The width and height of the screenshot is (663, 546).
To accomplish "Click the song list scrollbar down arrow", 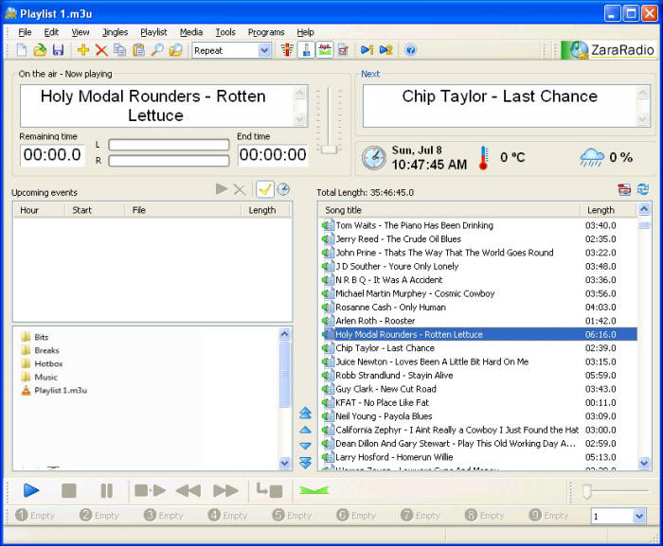I will click(644, 463).
